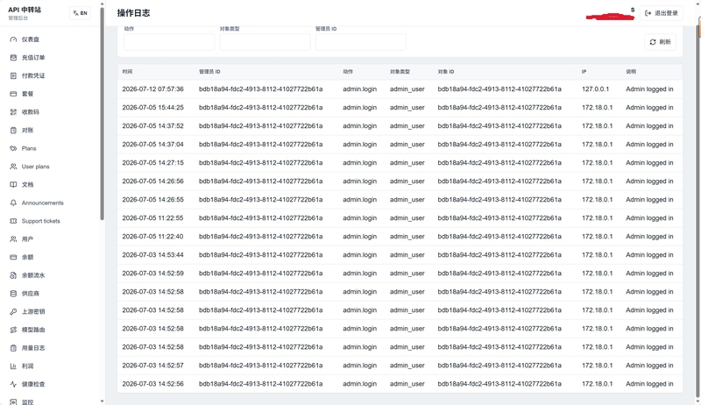Select the timestamp 2026-07-12 07:57:36
This screenshot has height=405, width=701.
tap(152, 89)
